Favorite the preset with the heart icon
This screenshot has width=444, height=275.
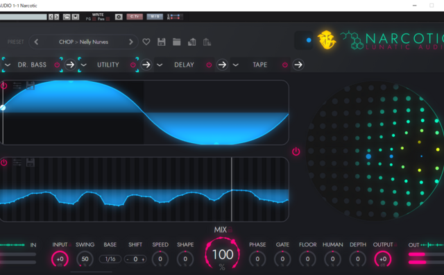[146, 42]
